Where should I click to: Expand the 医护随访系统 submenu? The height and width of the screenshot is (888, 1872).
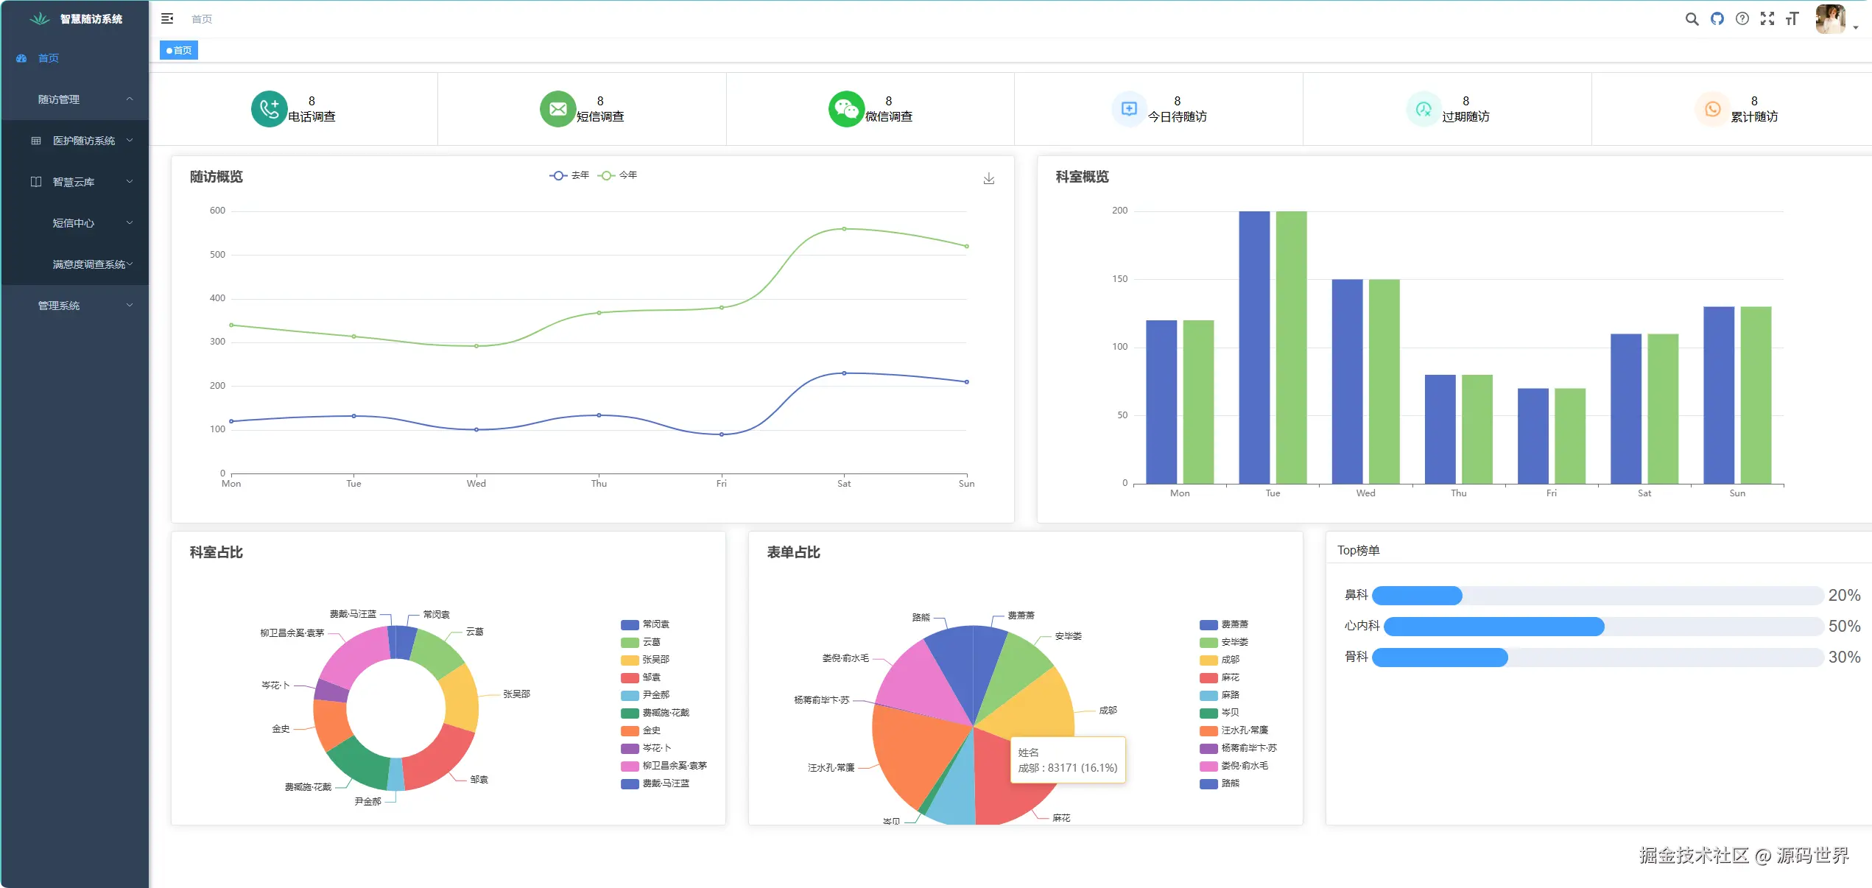[82, 141]
